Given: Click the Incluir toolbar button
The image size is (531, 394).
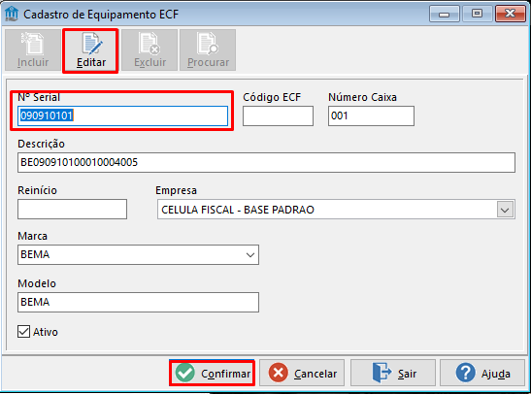Looking at the screenshot, I should tap(33, 50).
